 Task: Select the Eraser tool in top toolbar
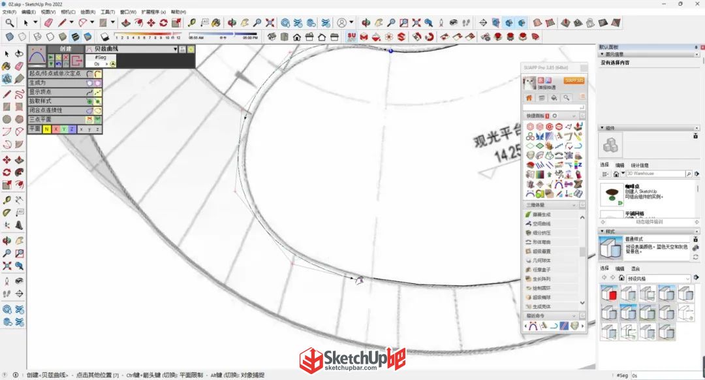[48, 22]
